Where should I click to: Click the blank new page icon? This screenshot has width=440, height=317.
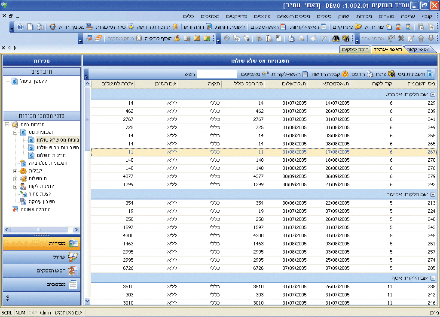tap(30, 27)
